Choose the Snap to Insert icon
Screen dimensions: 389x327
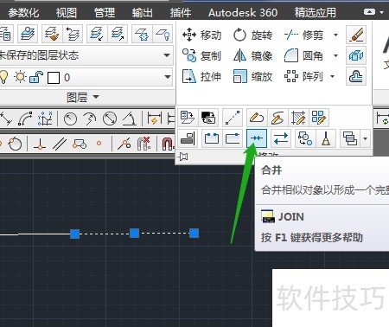coord(80,144)
